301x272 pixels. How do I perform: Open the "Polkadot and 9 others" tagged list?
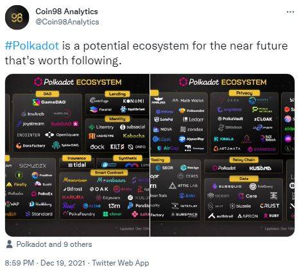point(54,244)
